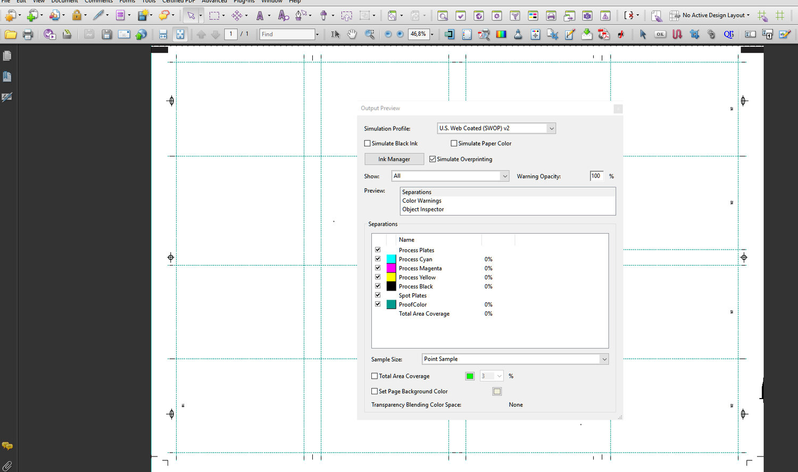Click the Print icon
The image size is (798, 472).
pyautogui.click(x=28, y=35)
